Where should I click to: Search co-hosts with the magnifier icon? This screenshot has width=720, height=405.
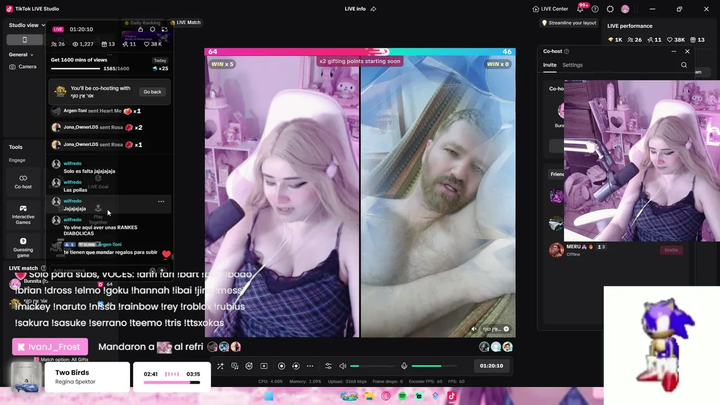684,65
